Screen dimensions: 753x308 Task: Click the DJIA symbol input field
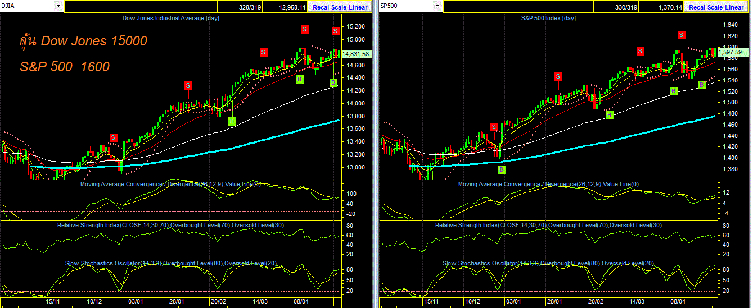(x=28, y=6)
